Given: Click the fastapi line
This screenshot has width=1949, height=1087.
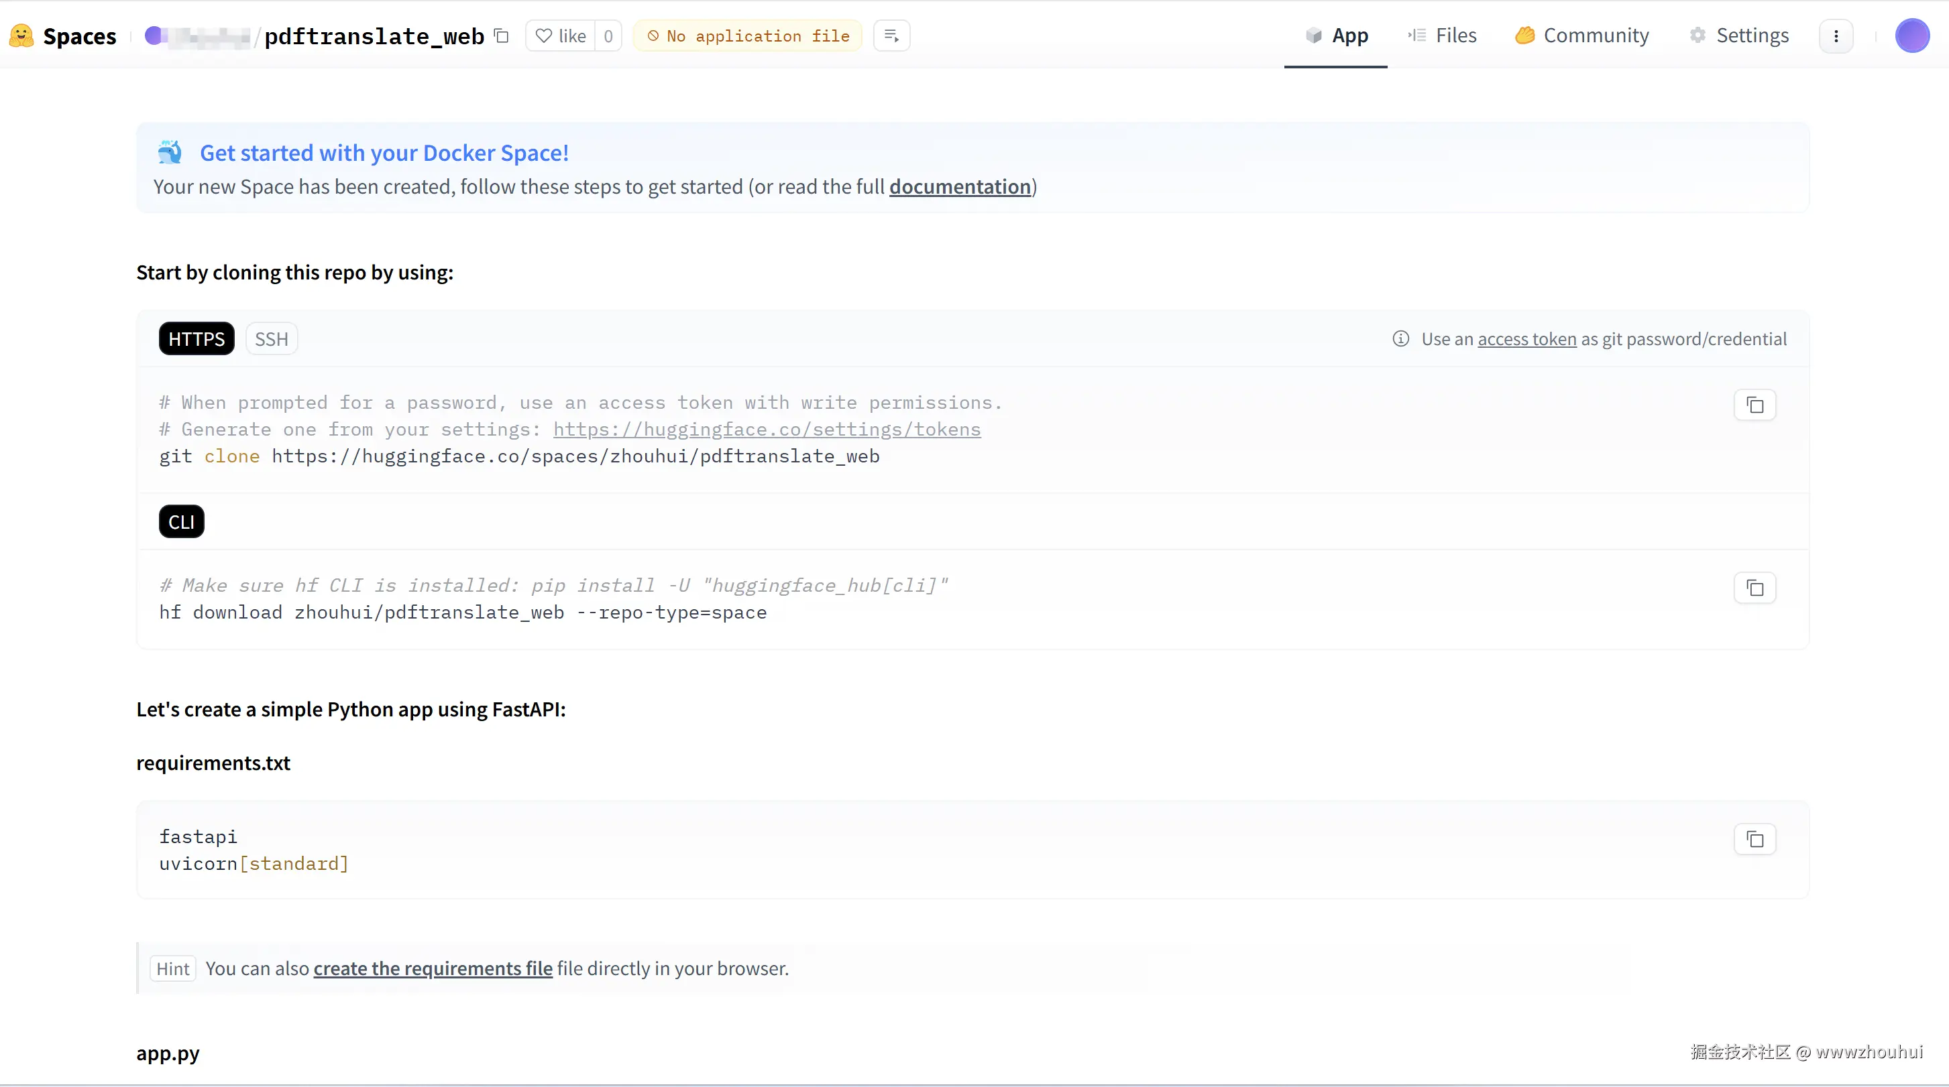Looking at the screenshot, I should tap(197, 836).
